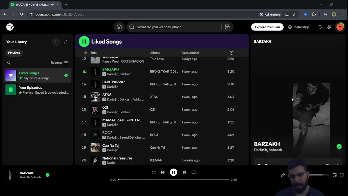The height and width of the screenshot is (196, 348).
Task: Open browser extensions puzzle icon
Action: [x=314, y=14]
